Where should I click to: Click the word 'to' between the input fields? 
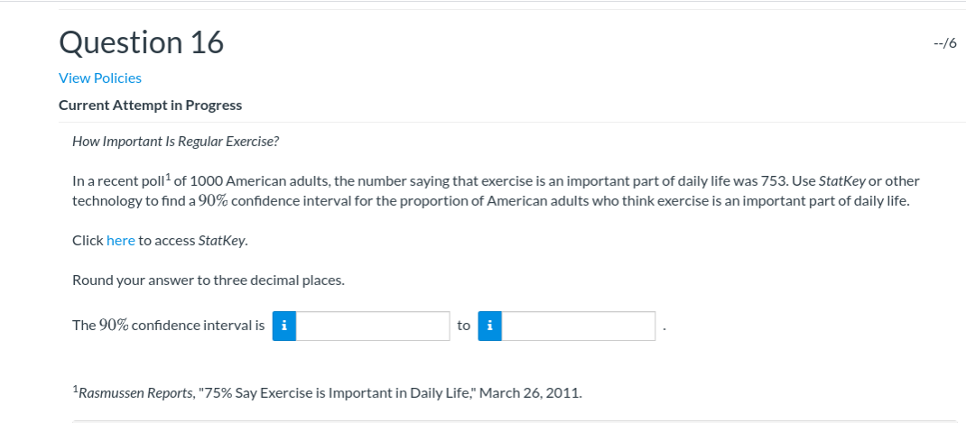tap(463, 326)
